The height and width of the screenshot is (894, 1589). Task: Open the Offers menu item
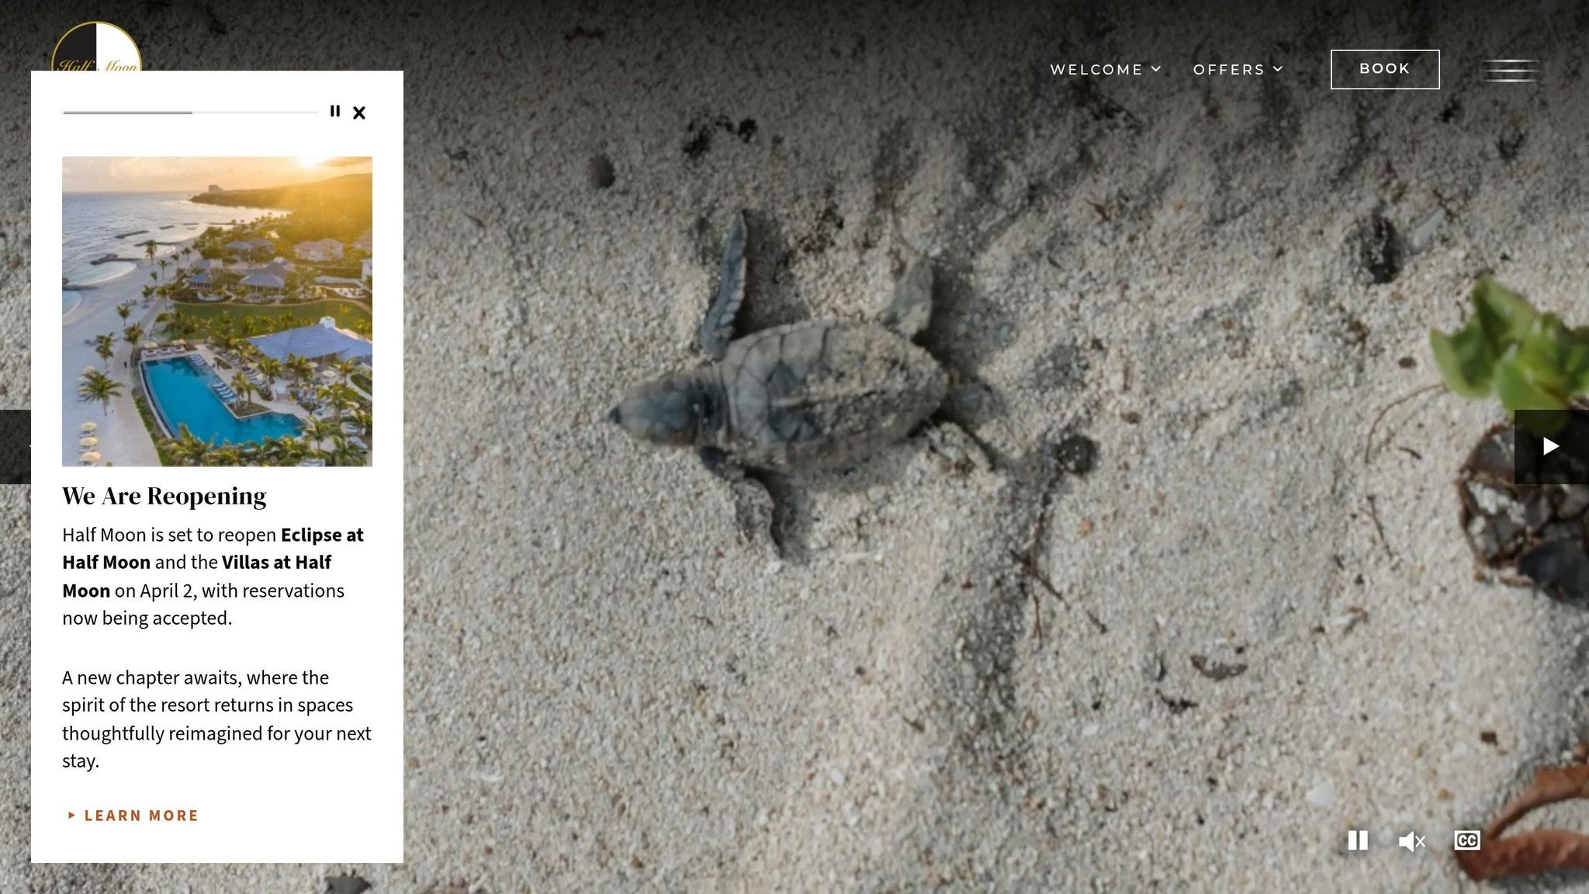click(1229, 70)
